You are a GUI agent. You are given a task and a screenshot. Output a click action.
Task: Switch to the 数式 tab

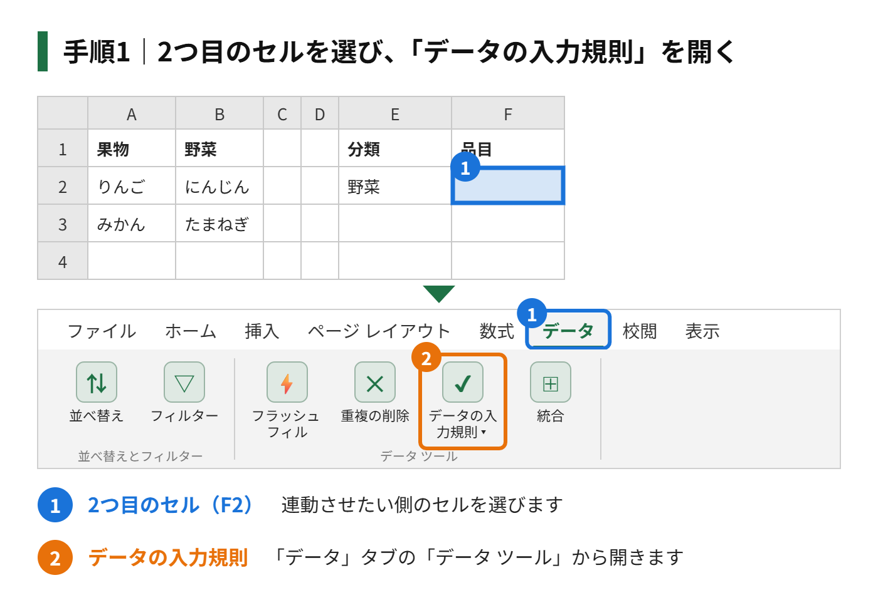pyautogui.click(x=497, y=331)
